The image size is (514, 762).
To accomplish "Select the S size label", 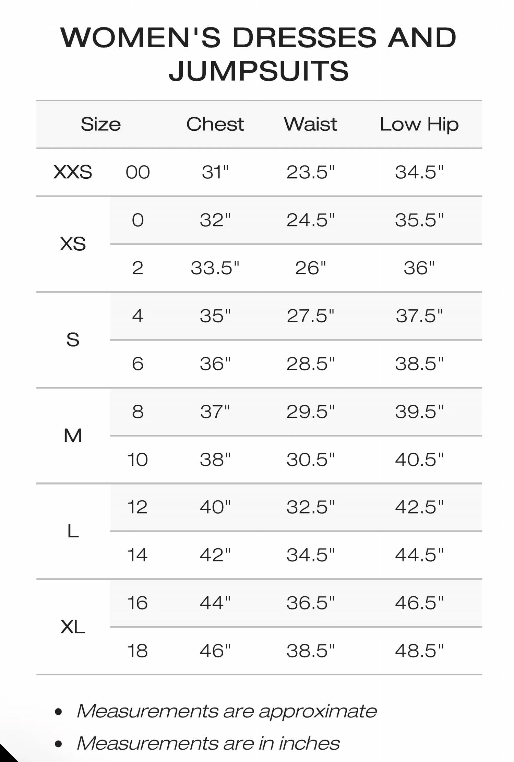I will [73, 340].
